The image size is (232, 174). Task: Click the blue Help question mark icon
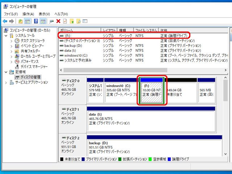[x=36, y=21]
